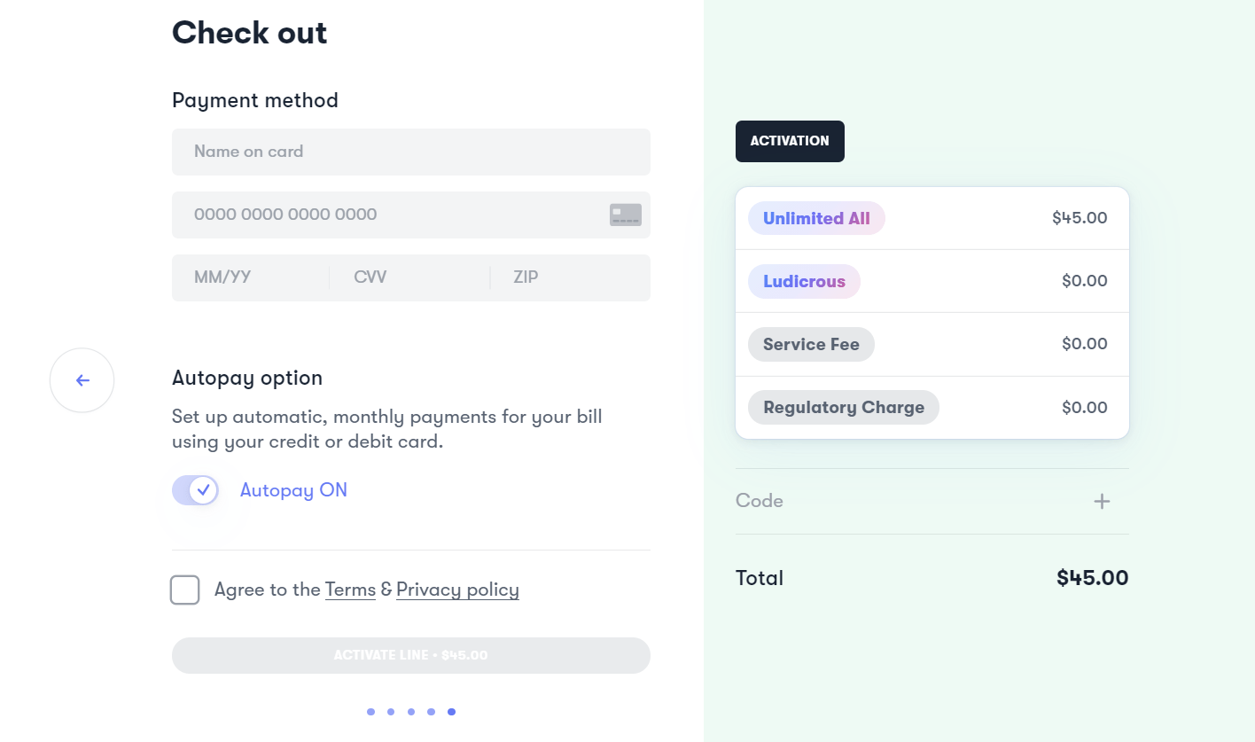Click the back arrow button
This screenshot has height=742, width=1255.
pyautogui.click(x=82, y=380)
